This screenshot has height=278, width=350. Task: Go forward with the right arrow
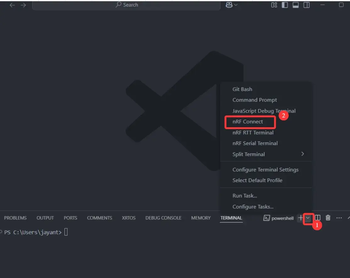(23, 5)
